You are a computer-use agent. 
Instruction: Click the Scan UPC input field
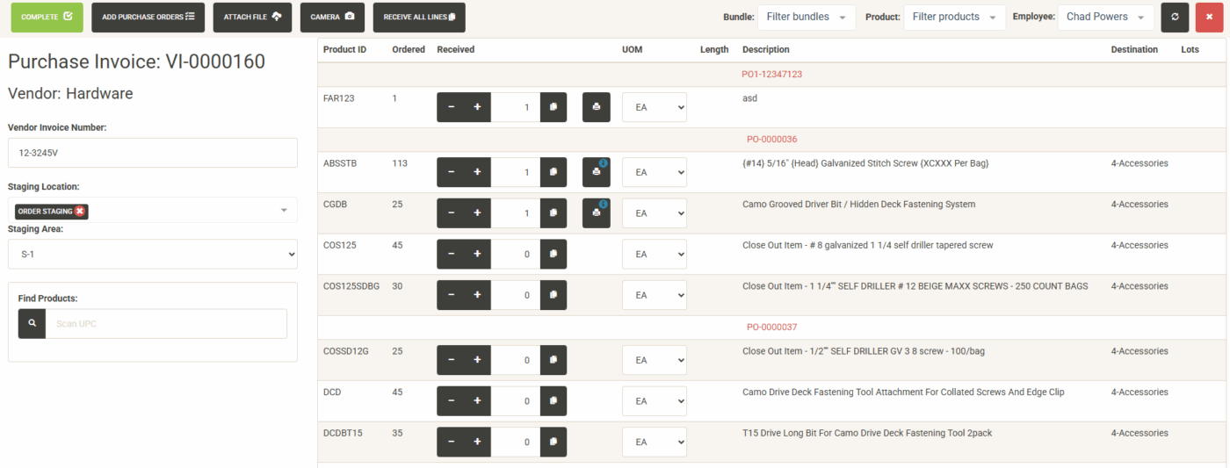(x=166, y=324)
